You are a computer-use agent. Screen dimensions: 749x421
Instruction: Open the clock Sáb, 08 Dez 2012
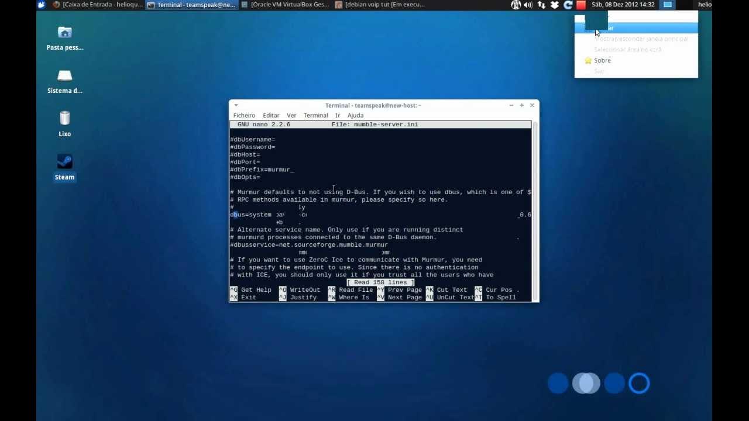tap(623, 5)
